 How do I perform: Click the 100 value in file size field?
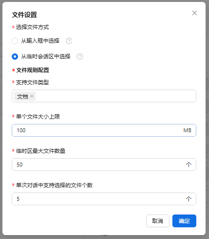[x=21, y=130]
